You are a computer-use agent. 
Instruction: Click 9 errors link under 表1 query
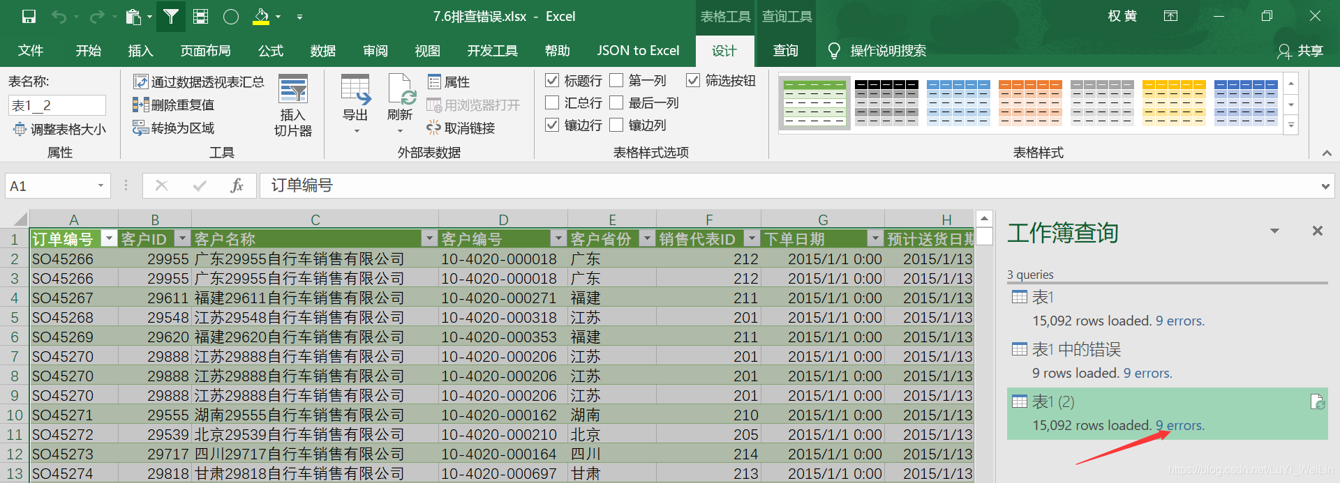[1180, 321]
